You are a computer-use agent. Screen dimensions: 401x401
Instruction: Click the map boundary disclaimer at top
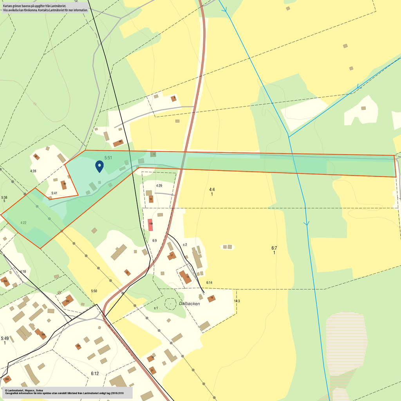[45, 8]
